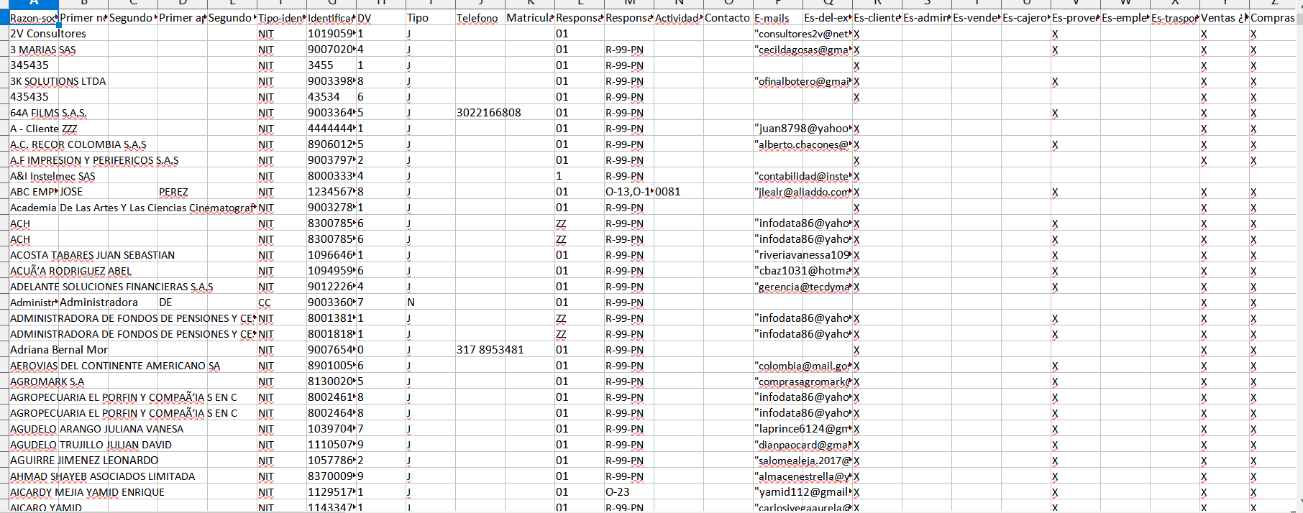The width and height of the screenshot is (1303, 513).
Task: Click the AGROMARK S.A cell
Action: (x=34, y=382)
